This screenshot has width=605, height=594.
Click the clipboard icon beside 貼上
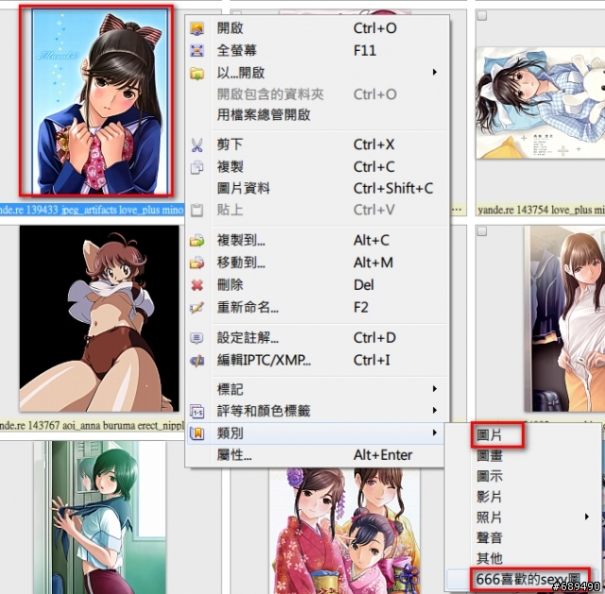197,211
